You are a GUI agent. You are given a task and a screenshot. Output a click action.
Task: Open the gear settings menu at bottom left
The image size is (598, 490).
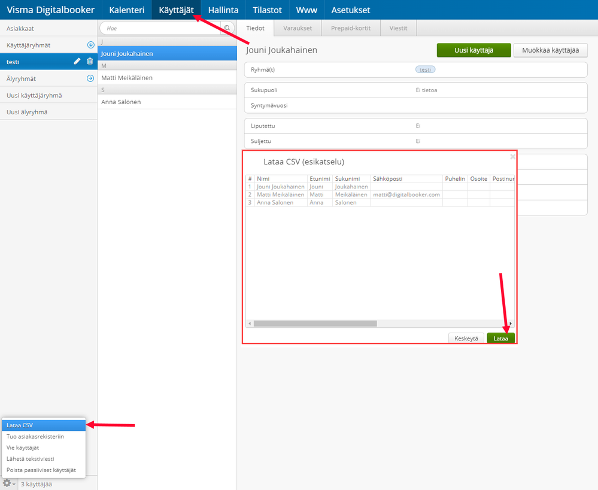[x=8, y=483]
